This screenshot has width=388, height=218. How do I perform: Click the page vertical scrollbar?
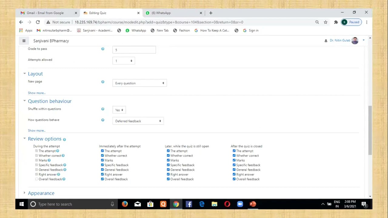[370, 130]
